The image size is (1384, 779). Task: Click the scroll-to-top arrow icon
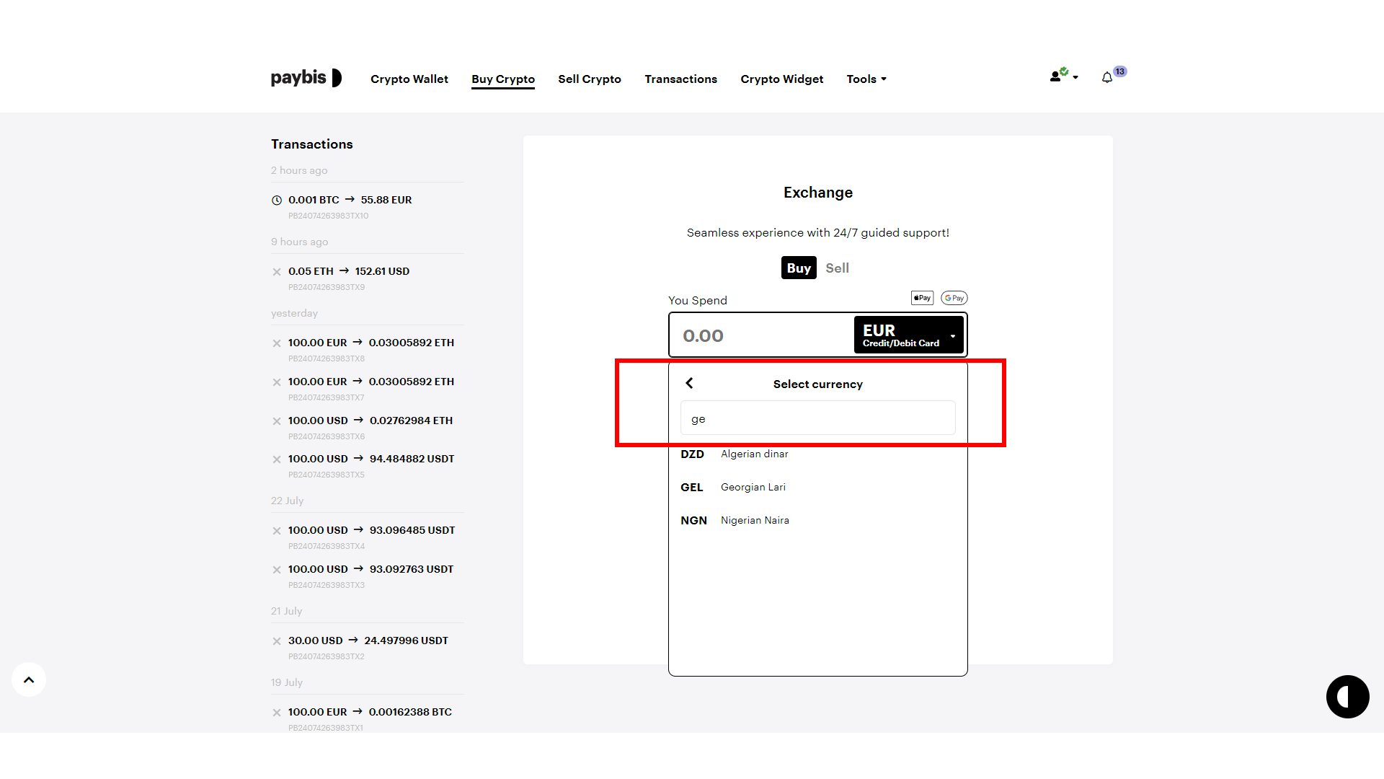pos(29,679)
